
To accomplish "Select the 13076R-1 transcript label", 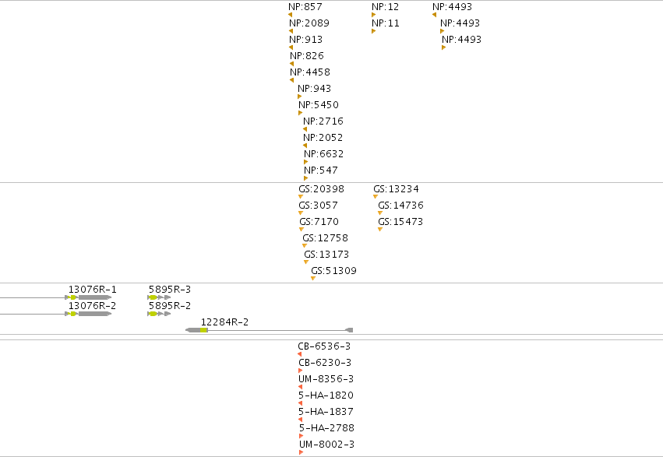I will click(x=93, y=290).
